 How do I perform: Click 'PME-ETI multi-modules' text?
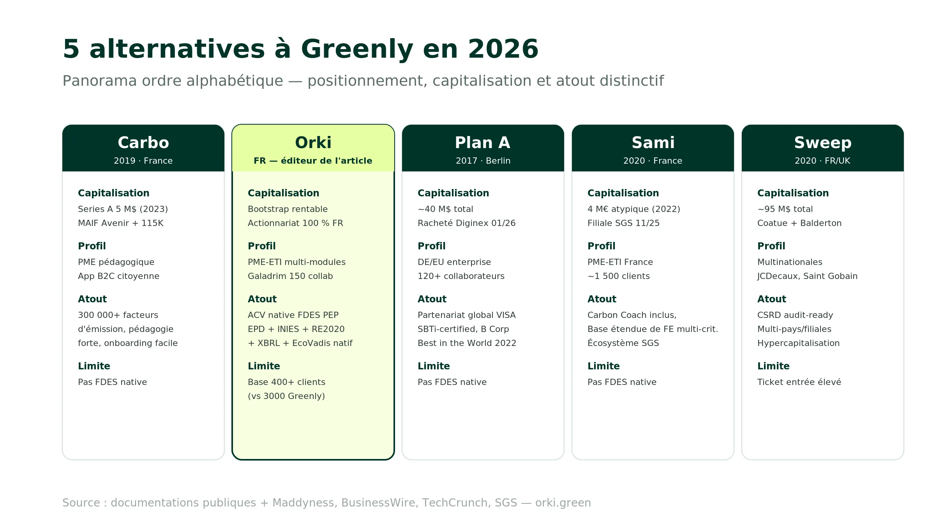[x=297, y=262]
